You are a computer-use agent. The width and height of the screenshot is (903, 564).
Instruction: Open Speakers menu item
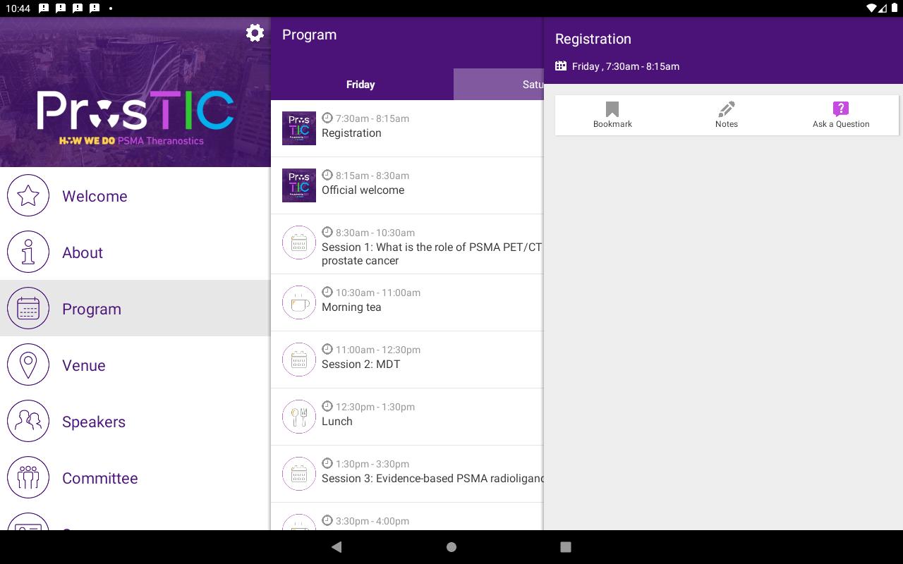coord(135,421)
